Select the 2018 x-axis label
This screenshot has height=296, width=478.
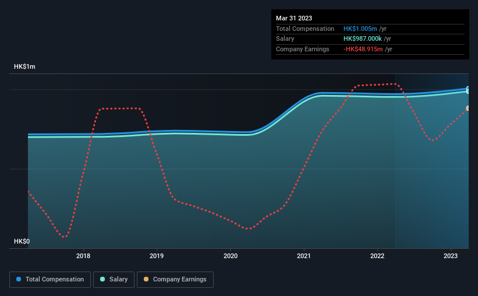tap(83, 256)
